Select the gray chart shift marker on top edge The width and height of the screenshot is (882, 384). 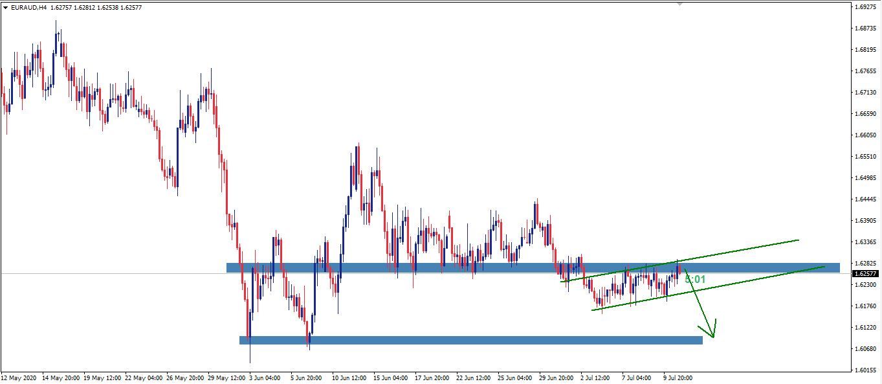(679, 5)
